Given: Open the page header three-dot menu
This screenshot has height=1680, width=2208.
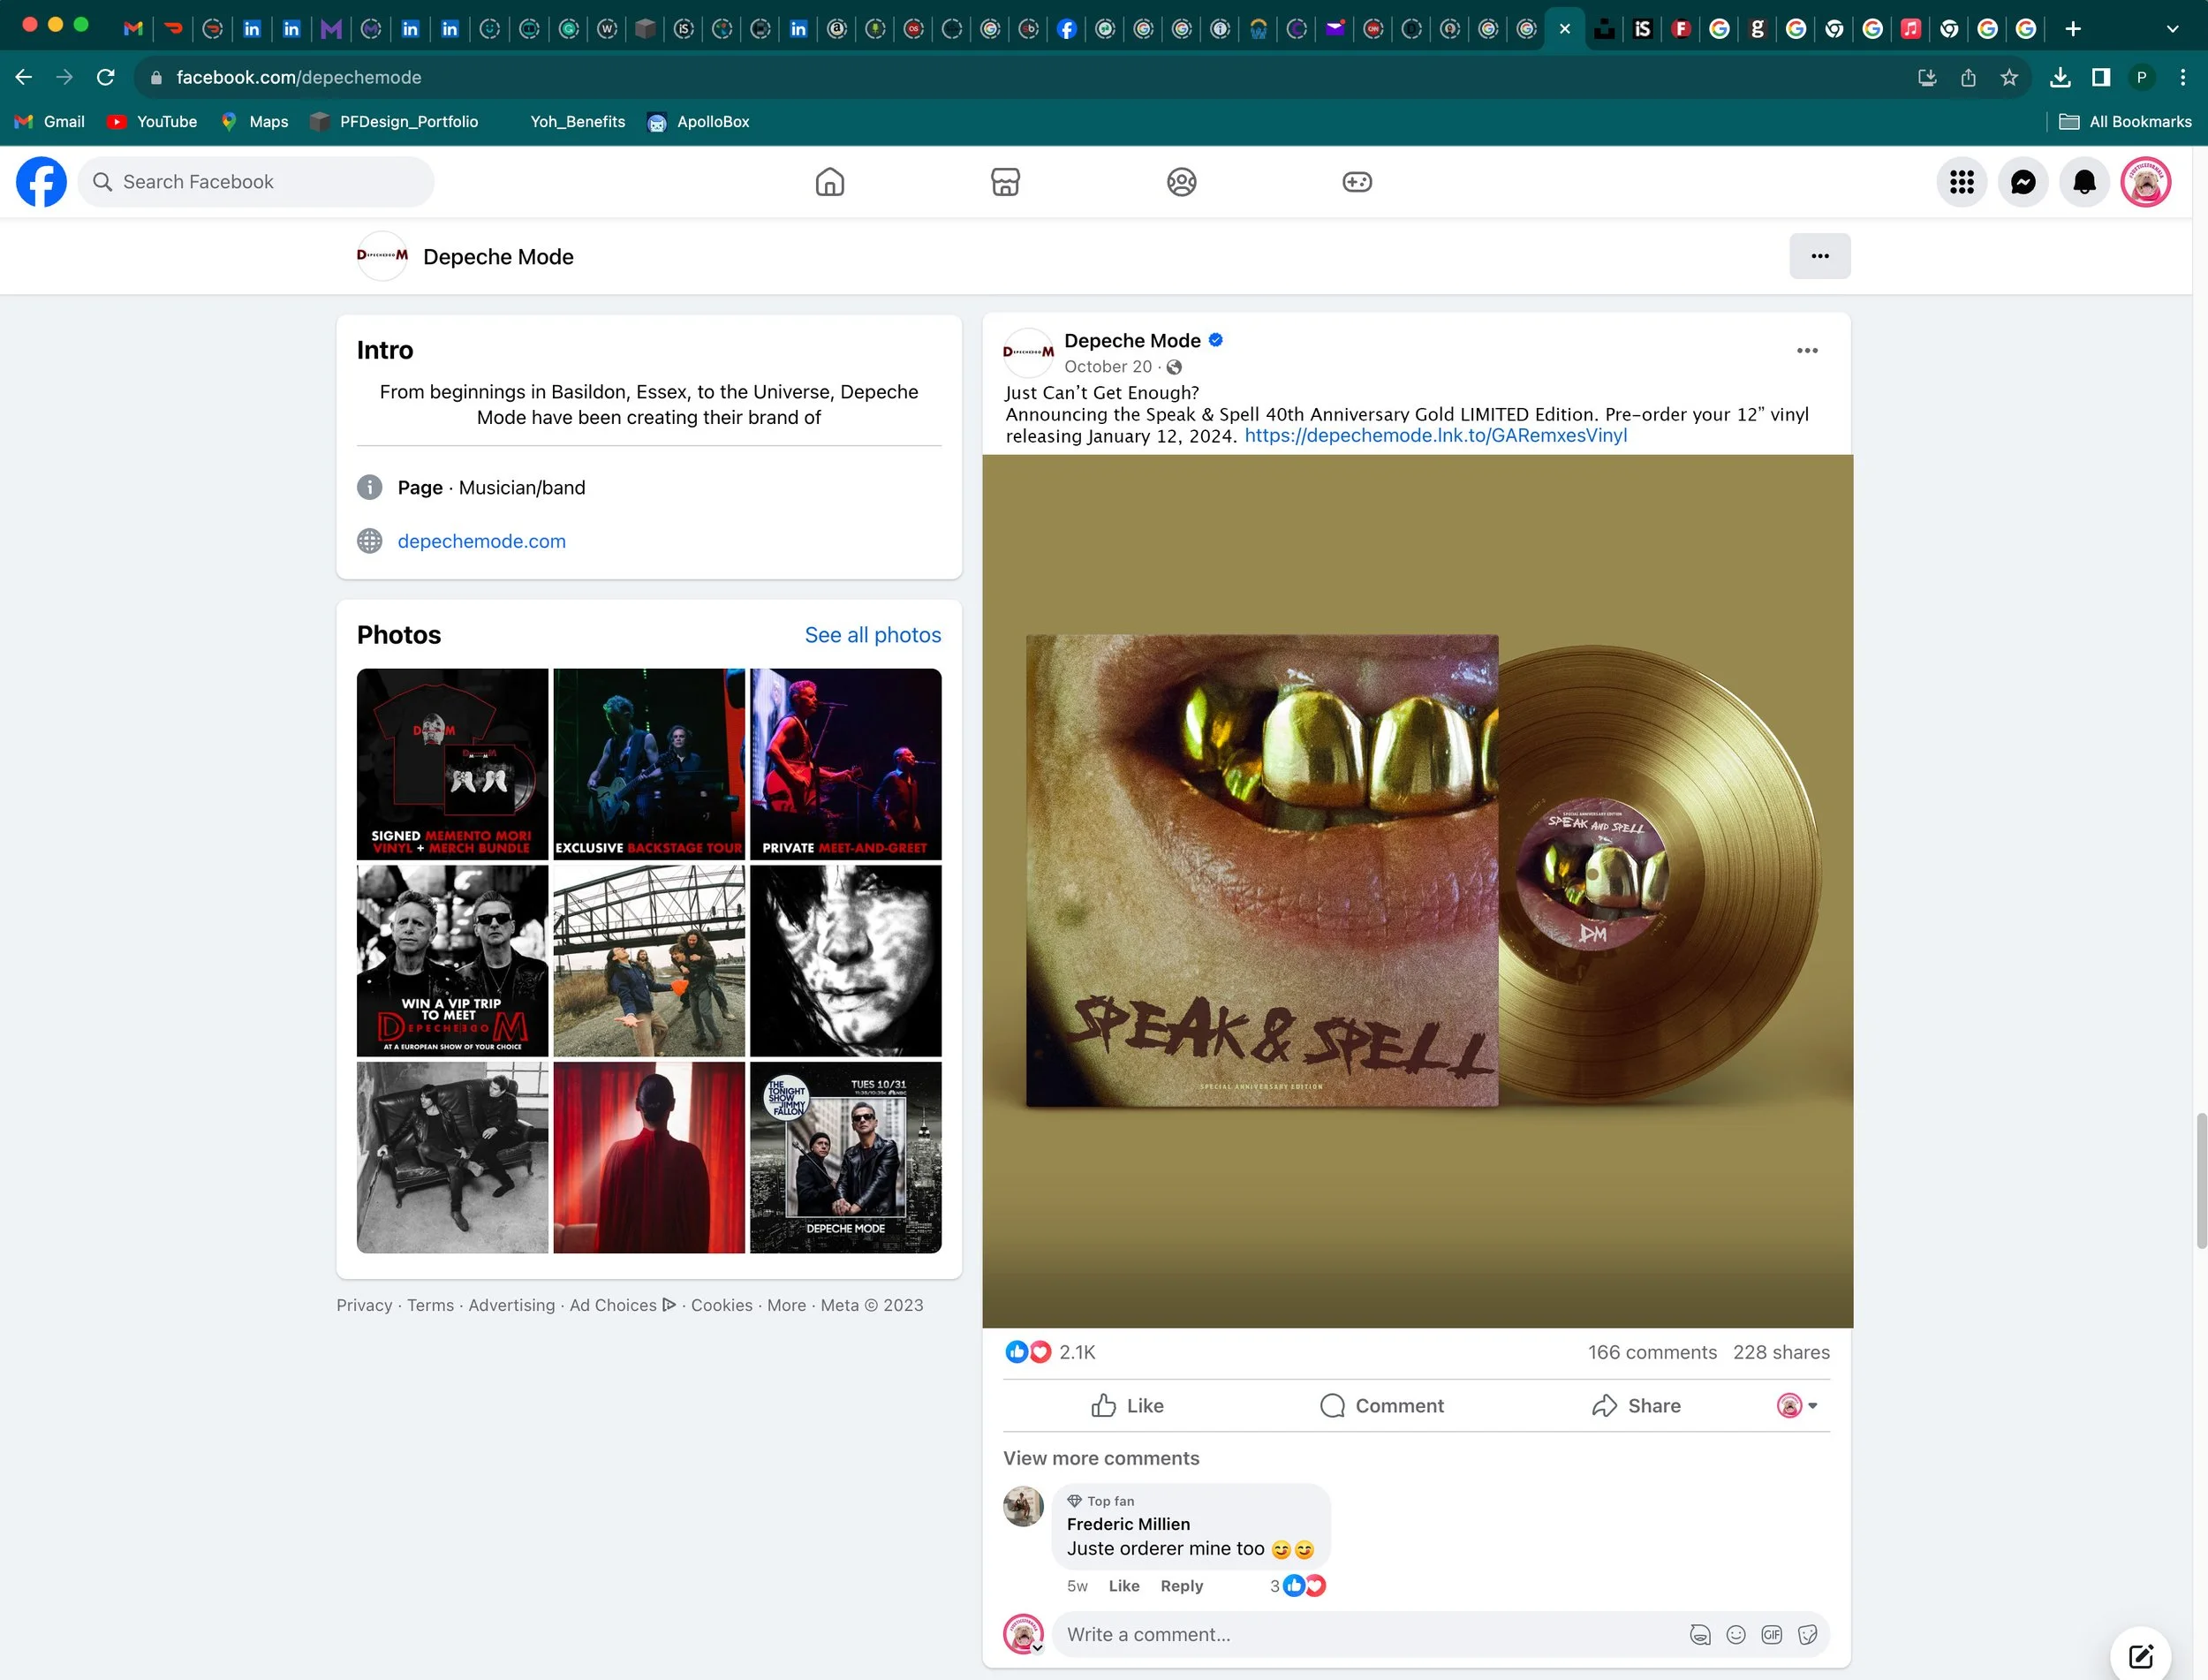Looking at the screenshot, I should coord(1820,256).
